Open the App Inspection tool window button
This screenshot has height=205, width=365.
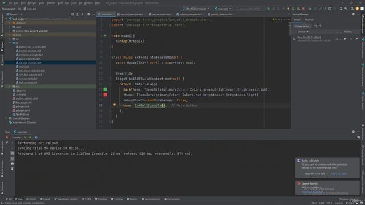coord(151,199)
